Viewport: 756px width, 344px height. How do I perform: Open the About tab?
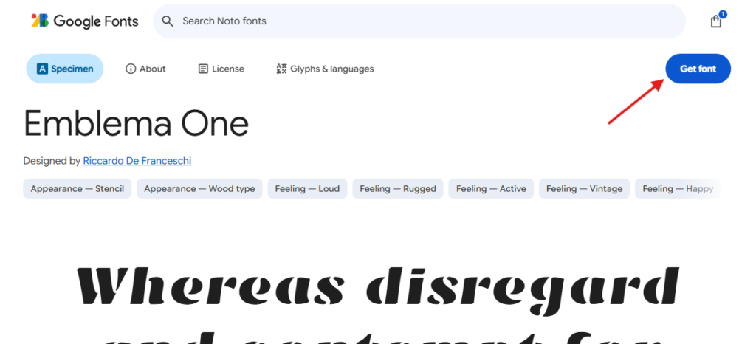coord(145,69)
